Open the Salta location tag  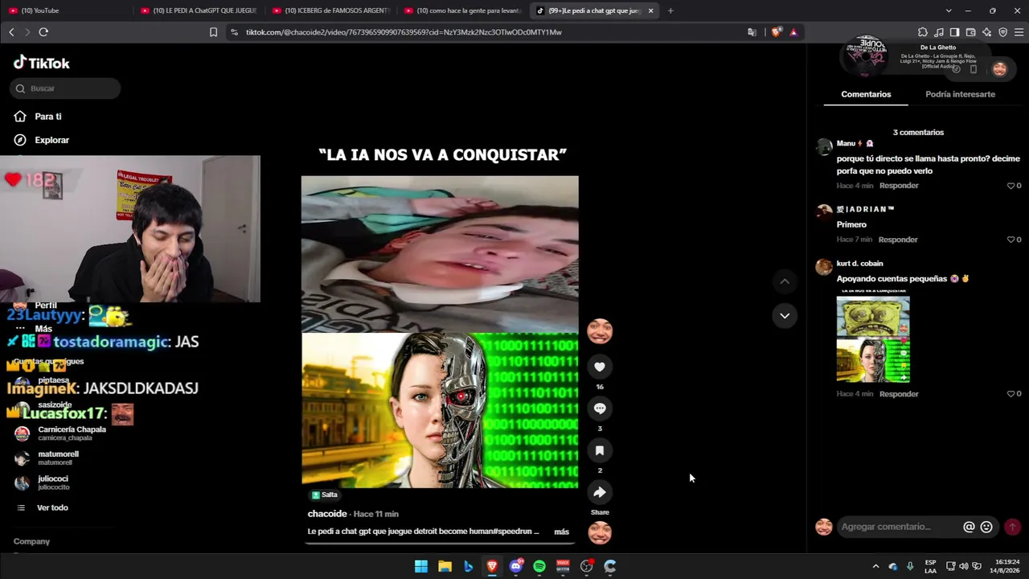(325, 495)
